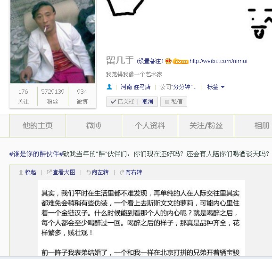The height and width of the screenshot is (259, 272).
Task: Rotate the image right with 向右转
Action: point(131,172)
